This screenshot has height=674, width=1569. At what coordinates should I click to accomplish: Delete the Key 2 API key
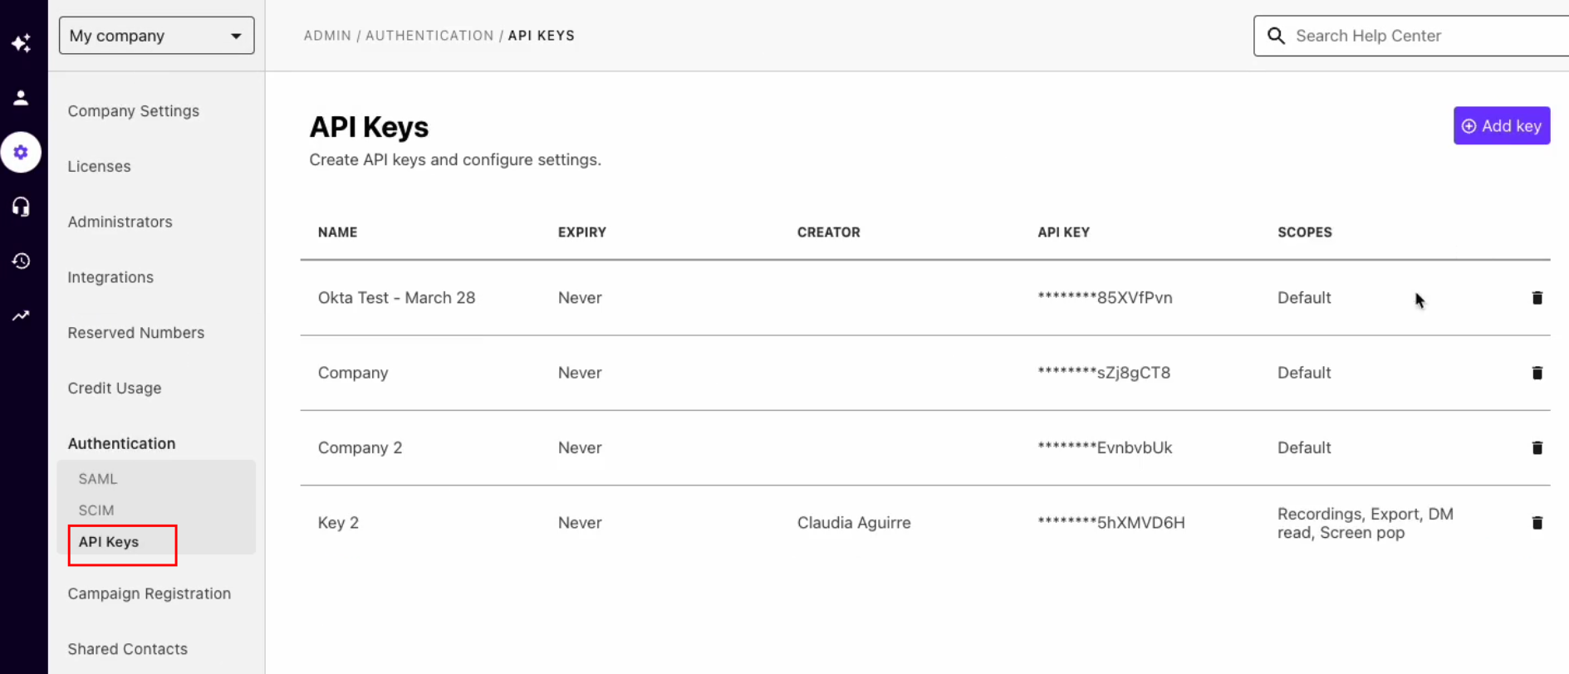click(1537, 522)
